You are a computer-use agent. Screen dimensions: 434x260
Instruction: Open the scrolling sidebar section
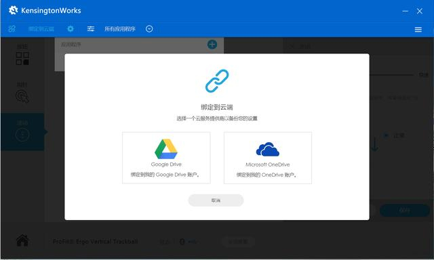tap(22, 132)
